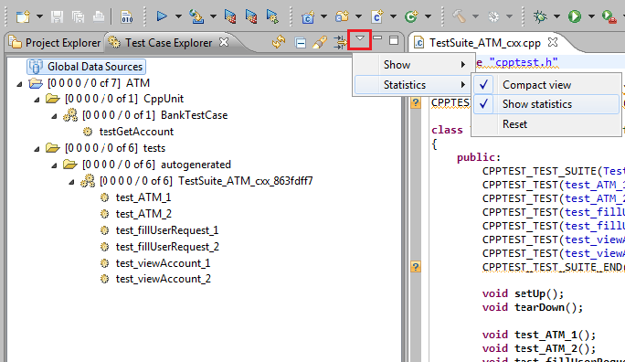This screenshot has width=625, height=362.
Task: Open the Show submenu
Action: [414, 65]
